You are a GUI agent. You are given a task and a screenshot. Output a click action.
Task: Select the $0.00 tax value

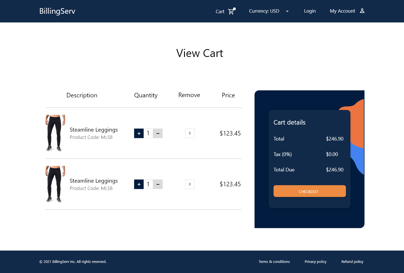[332, 154]
